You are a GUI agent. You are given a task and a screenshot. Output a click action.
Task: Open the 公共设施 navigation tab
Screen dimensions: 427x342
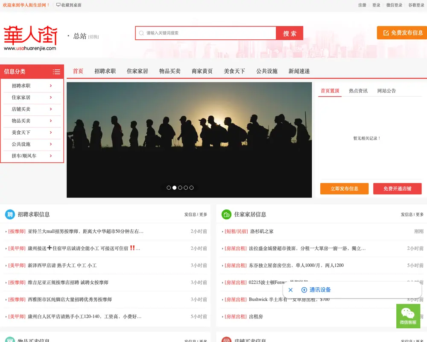point(267,71)
